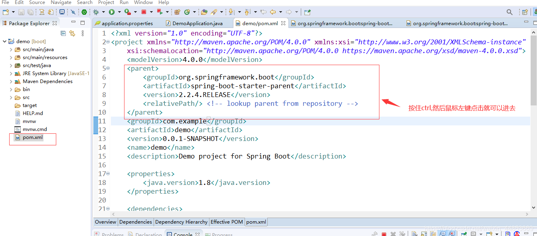
Task: Open the Project menu
Action: click(x=106, y=2)
